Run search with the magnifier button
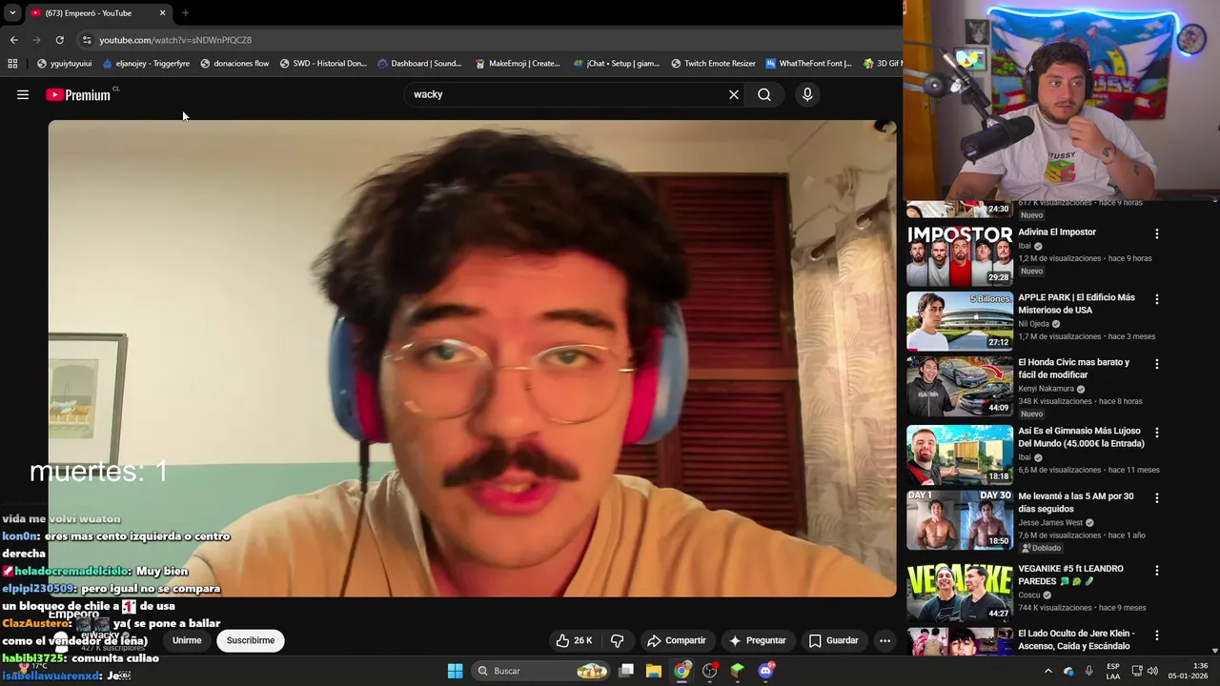 [x=764, y=94]
